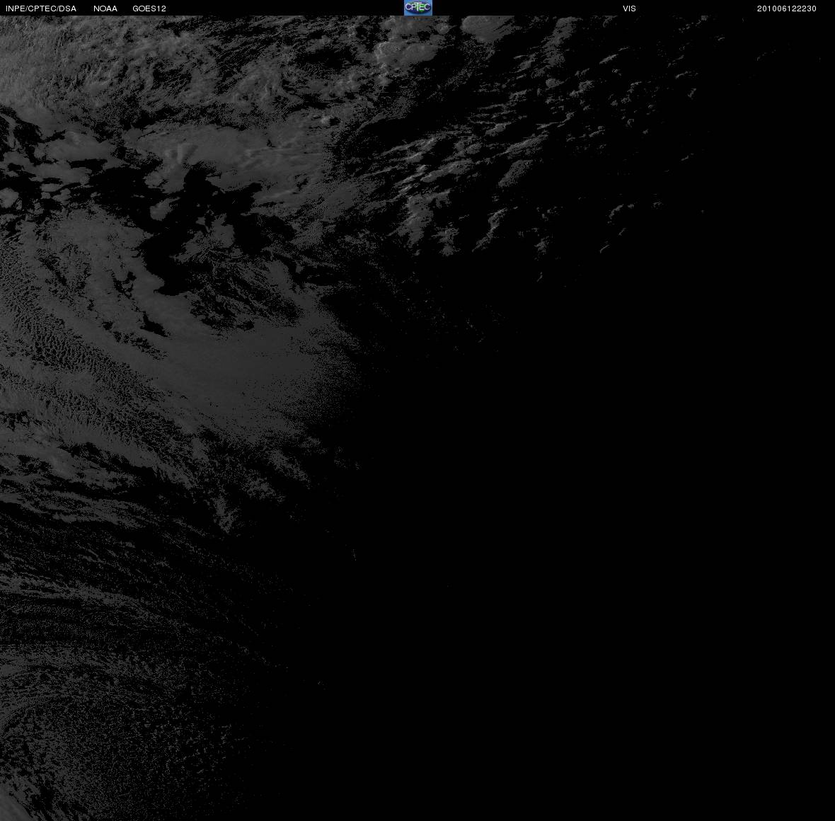This screenshot has width=835, height=821.
Task: Select the GOES12 satellite label
Action: coord(149,8)
